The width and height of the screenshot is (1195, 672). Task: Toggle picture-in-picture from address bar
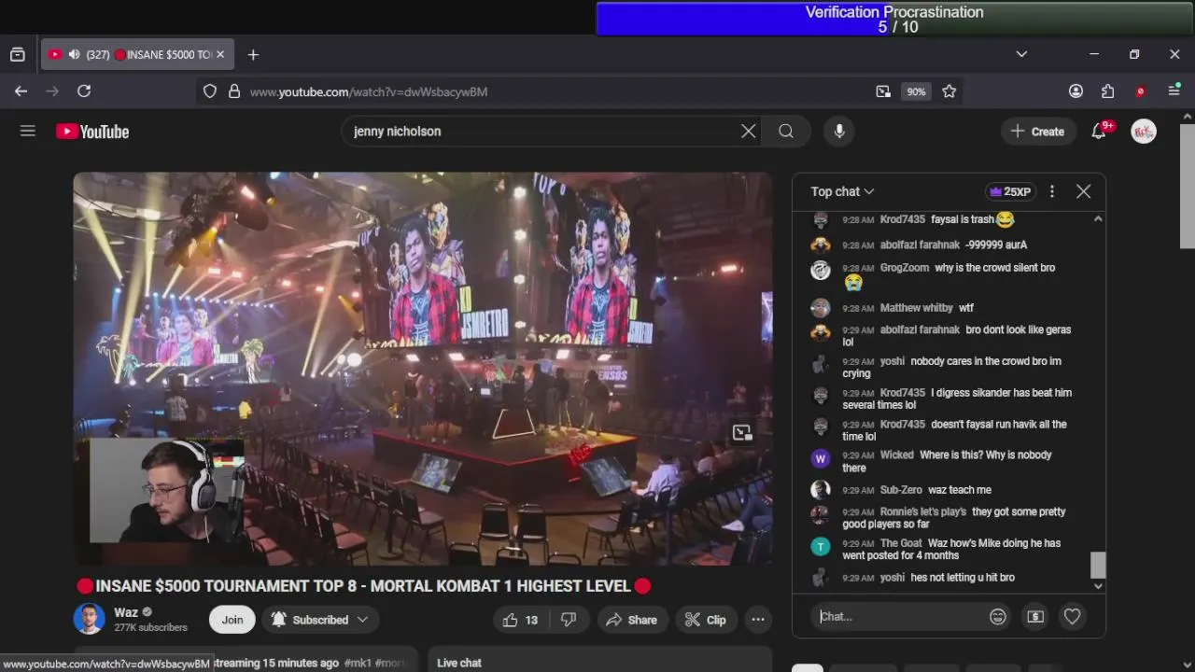(883, 91)
